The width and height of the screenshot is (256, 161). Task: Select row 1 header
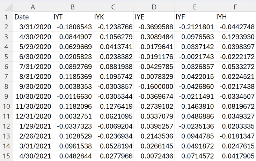[x=6, y=17]
